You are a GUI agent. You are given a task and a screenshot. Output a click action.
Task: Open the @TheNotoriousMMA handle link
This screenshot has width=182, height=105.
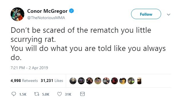[x=46, y=18]
